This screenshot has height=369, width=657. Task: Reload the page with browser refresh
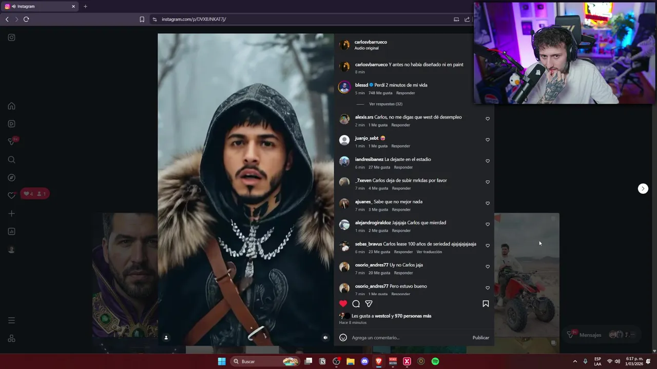click(26, 19)
